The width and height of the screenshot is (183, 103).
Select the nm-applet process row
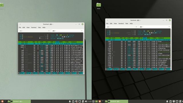tap(138, 64)
